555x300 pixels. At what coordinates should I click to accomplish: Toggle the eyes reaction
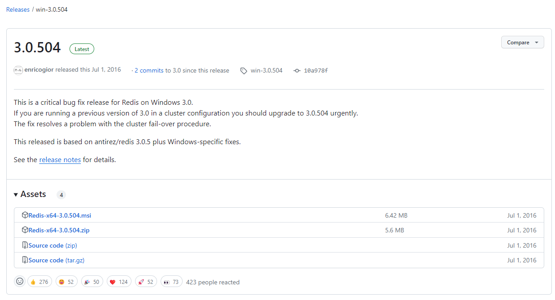coord(171,281)
